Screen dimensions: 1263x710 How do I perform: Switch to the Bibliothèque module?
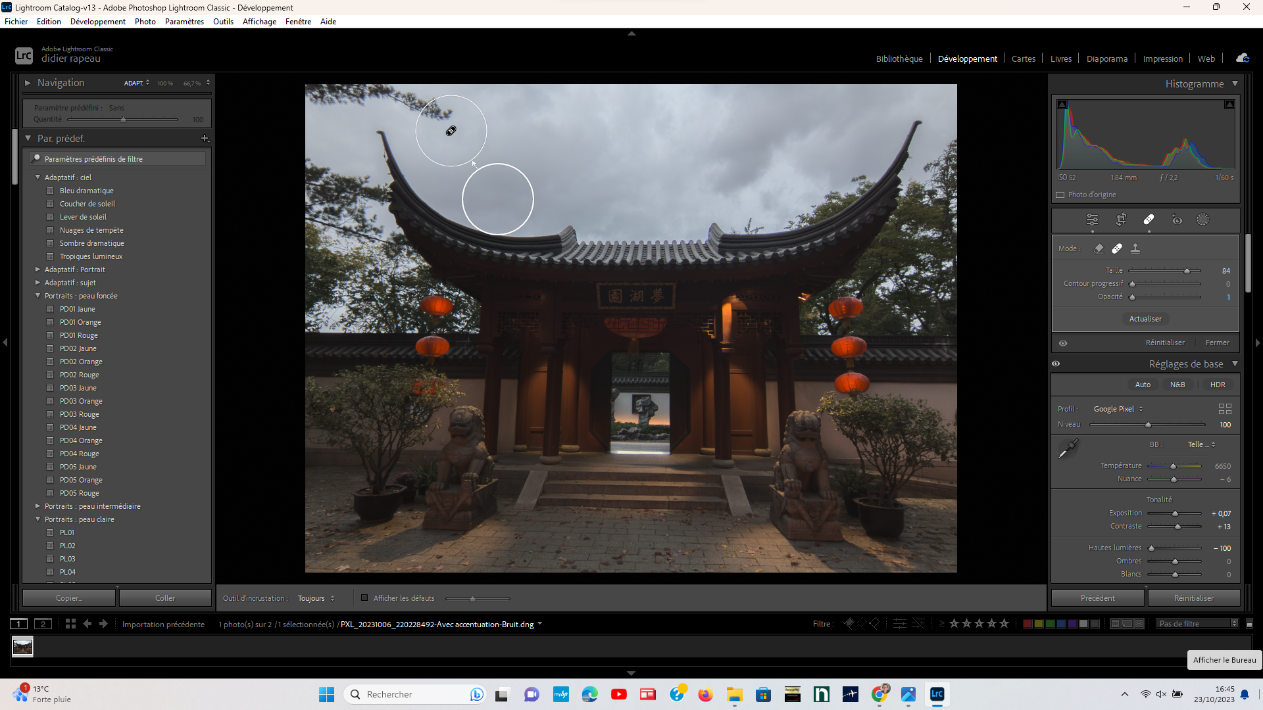tap(899, 59)
